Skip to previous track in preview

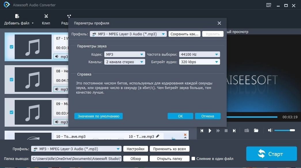[x=202, y=131]
